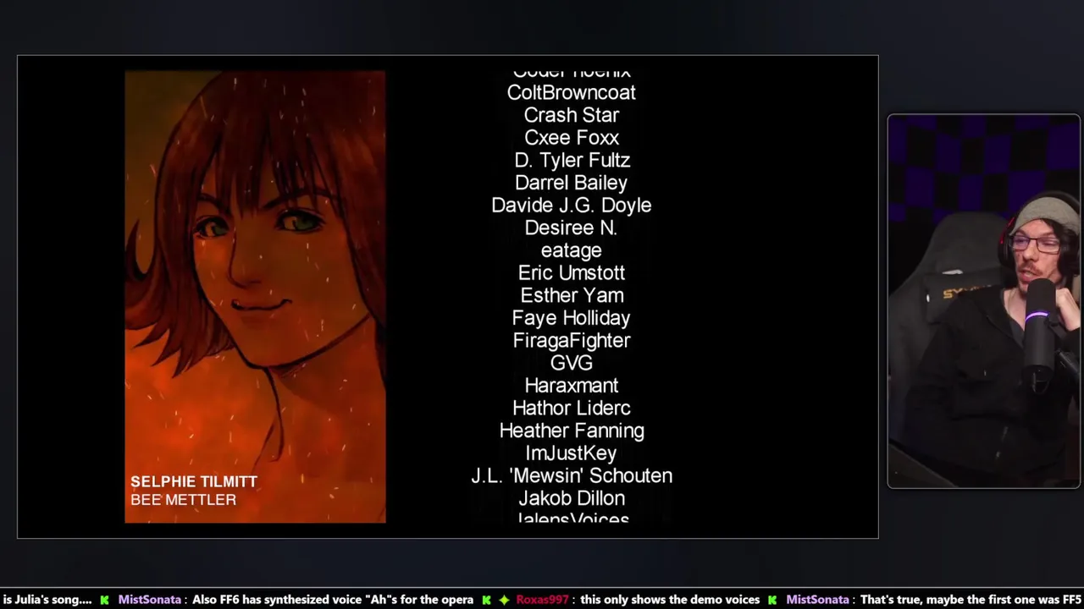
Task: Select the credit name 'Hathor Liderc'
Action: click(572, 409)
